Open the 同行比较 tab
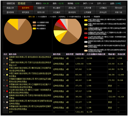The height and width of the screenshot is (116, 128). [118, 8]
